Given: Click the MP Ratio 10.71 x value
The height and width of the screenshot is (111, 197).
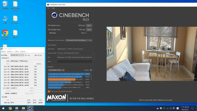Looking at the screenshot, I should point(84,33).
